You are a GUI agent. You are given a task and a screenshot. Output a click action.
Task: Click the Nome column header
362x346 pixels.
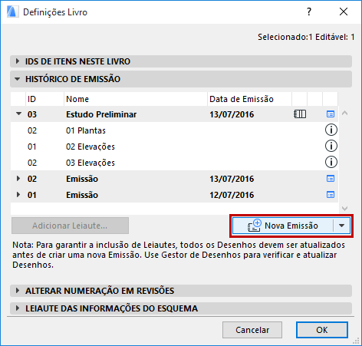136,99
